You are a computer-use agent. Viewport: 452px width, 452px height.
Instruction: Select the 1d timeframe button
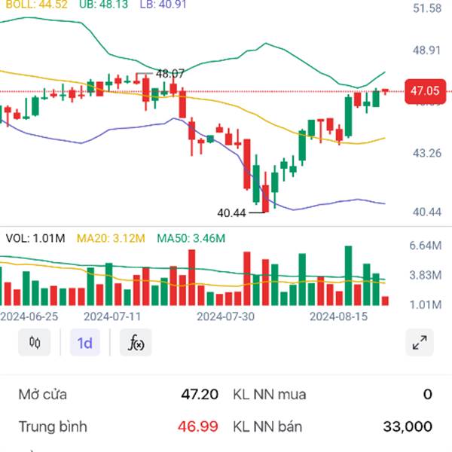click(84, 343)
